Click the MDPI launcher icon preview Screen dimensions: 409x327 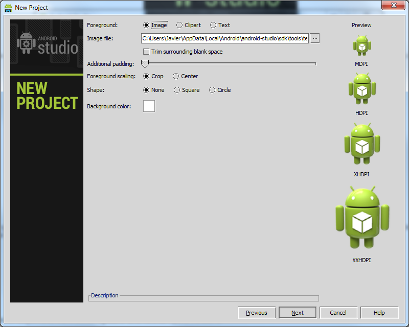[x=361, y=46]
